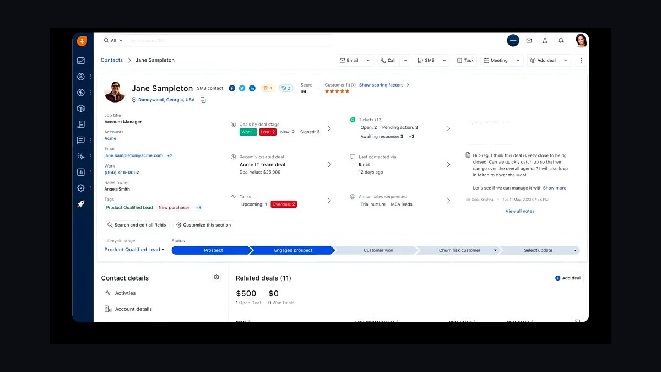Click the Task action button
This screenshot has width=661, height=372.
click(465, 61)
